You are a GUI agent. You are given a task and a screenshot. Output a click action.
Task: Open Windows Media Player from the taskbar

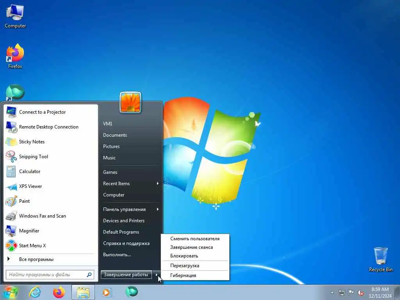tap(106, 292)
